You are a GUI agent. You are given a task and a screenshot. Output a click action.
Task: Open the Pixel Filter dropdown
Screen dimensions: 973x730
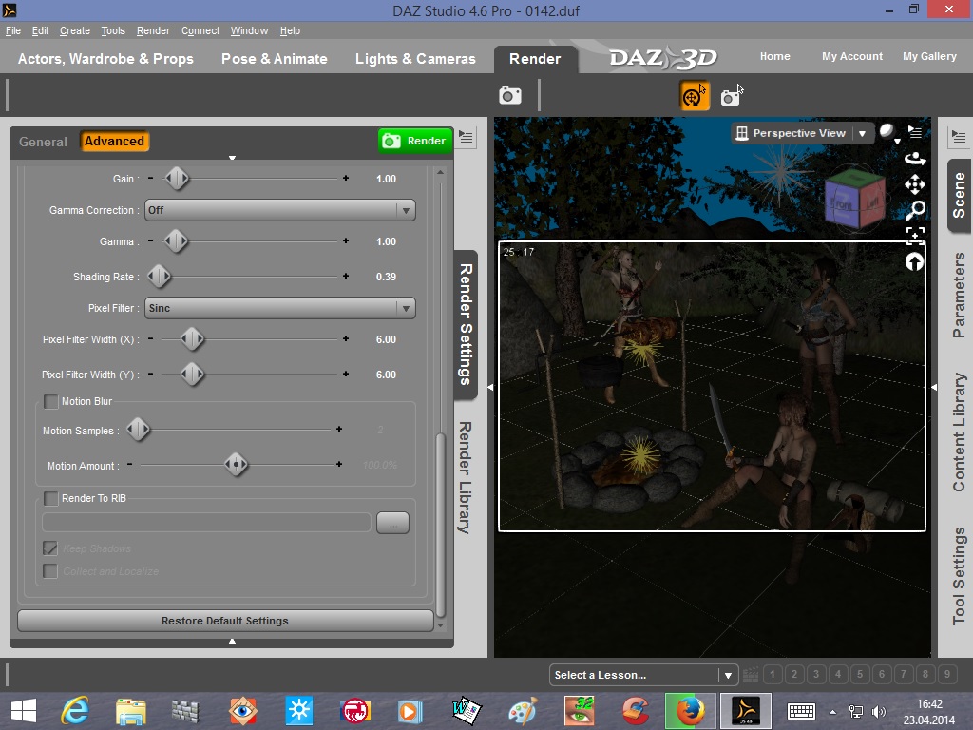[280, 308]
